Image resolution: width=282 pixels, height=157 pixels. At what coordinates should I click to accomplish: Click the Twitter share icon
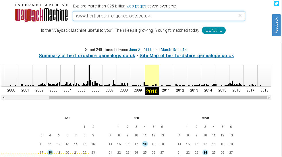point(276,3)
